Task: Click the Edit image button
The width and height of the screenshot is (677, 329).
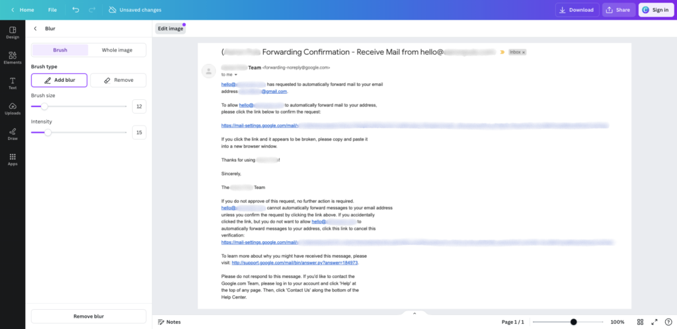Action: [x=171, y=28]
